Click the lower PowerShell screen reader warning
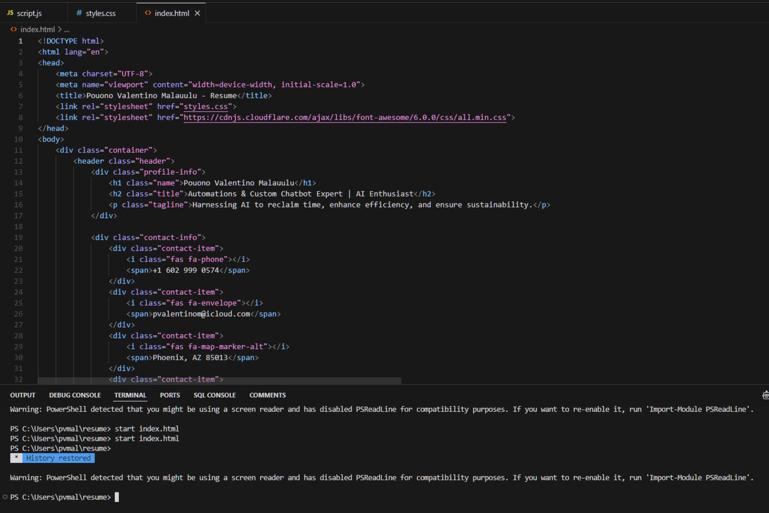The image size is (769, 513). [x=382, y=477]
